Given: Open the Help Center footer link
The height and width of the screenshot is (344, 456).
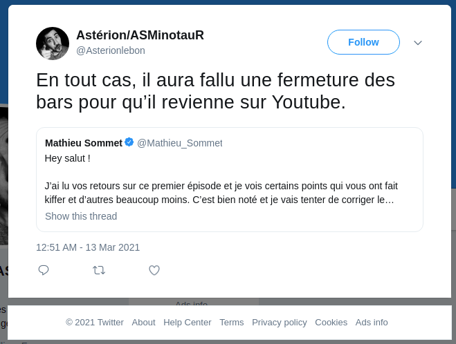Looking at the screenshot, I should 188,322.
